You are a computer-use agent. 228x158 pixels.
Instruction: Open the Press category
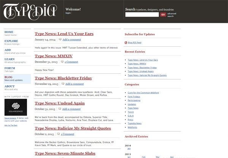coord(130,120)
